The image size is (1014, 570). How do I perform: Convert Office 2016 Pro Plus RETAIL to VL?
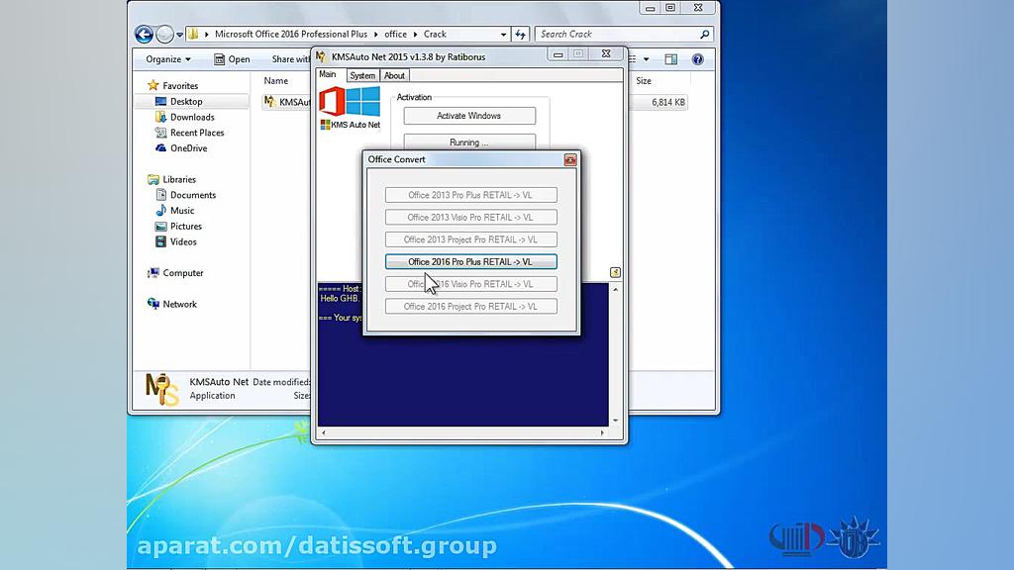470,261
